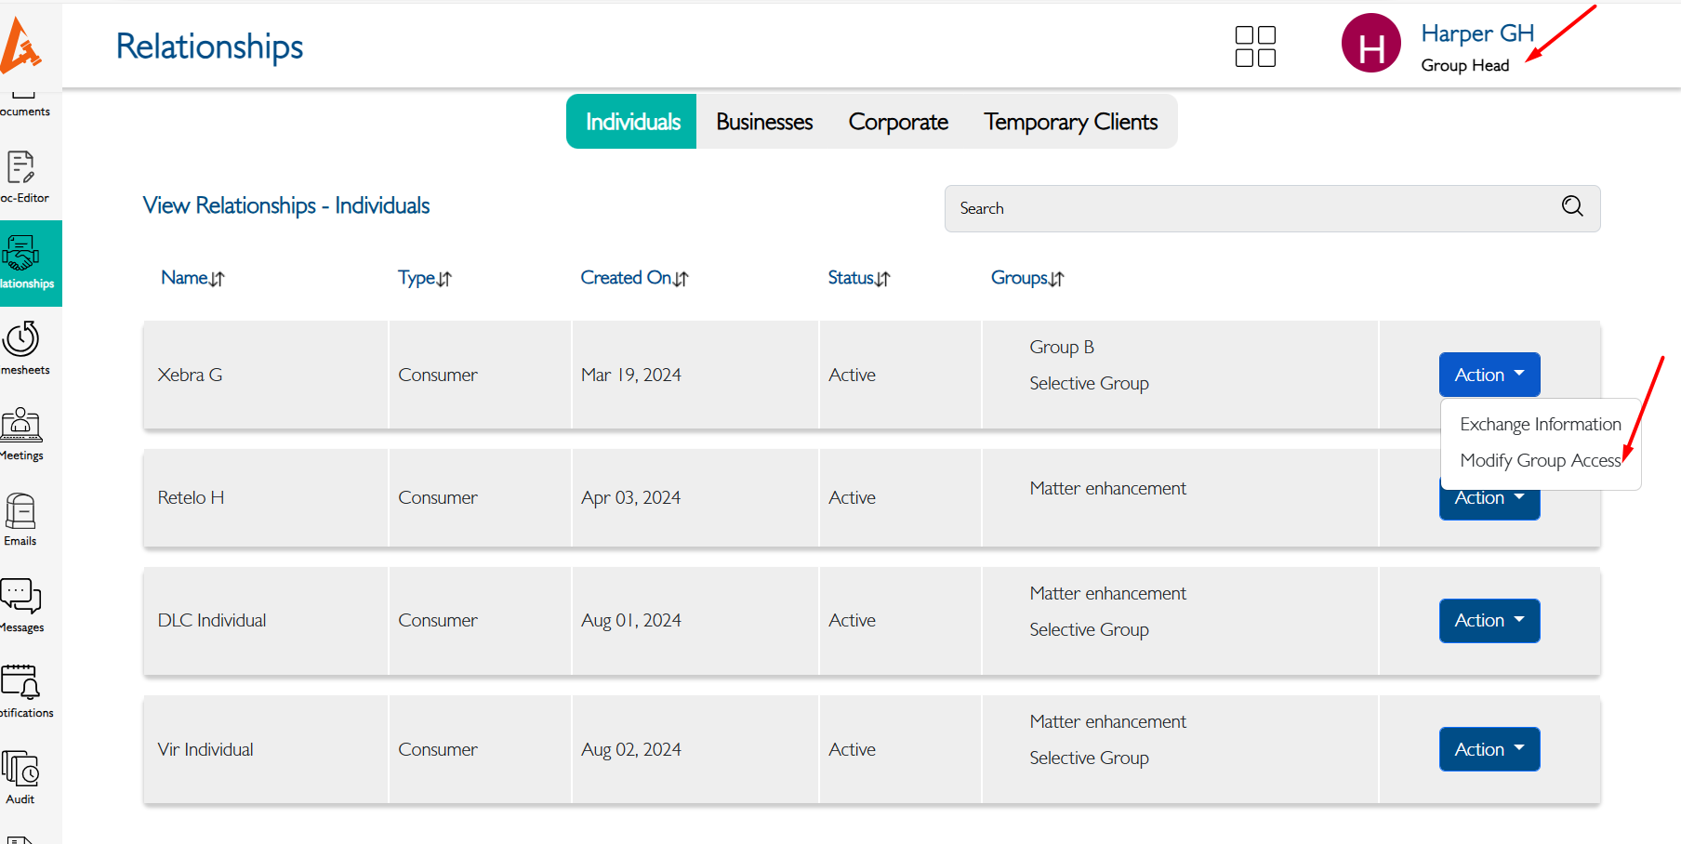
Task: Open the Action dropdown for Xebra G
Action: click(1489, 375)
